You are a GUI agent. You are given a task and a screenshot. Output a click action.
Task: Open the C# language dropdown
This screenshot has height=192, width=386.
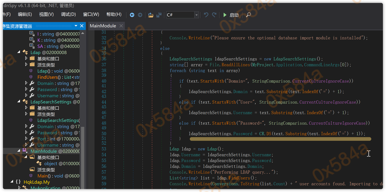pyautogui.click(x=196, y=15)
